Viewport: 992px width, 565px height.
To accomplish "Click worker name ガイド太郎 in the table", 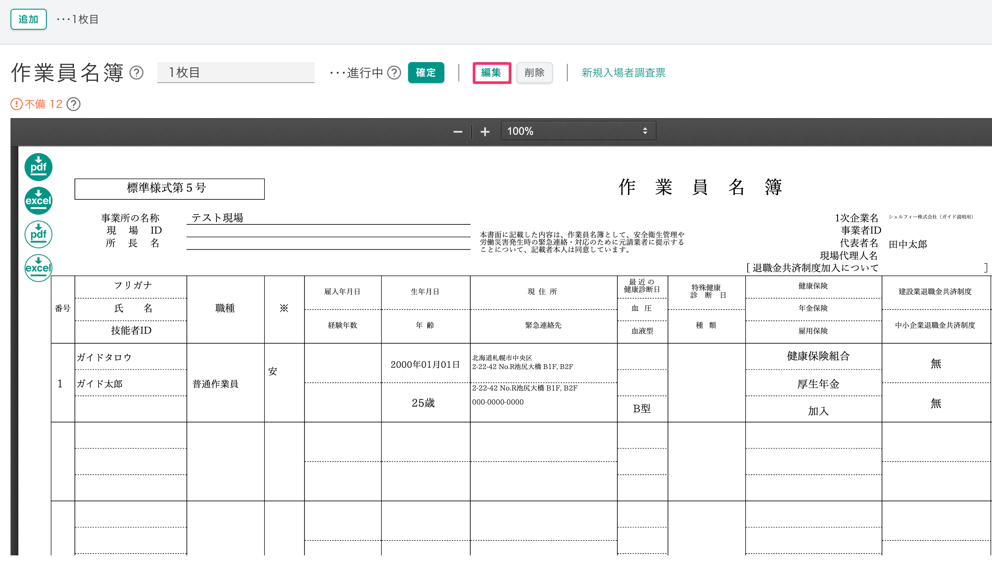I will coord(100,384).
